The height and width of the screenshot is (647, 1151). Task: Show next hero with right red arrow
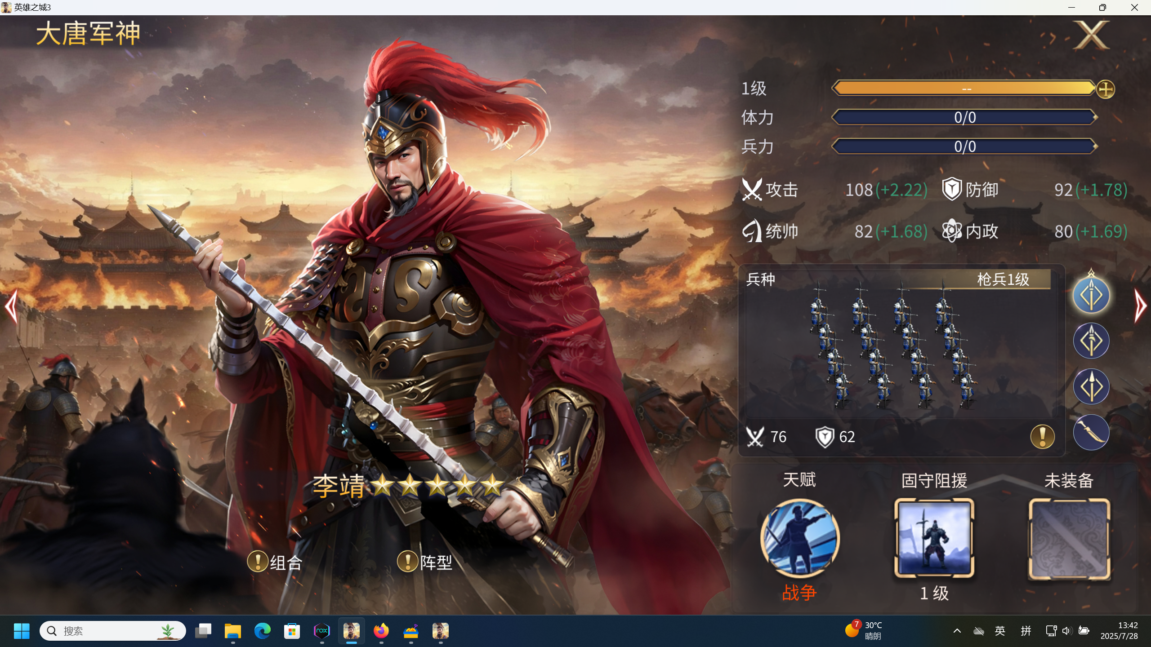1140,306
